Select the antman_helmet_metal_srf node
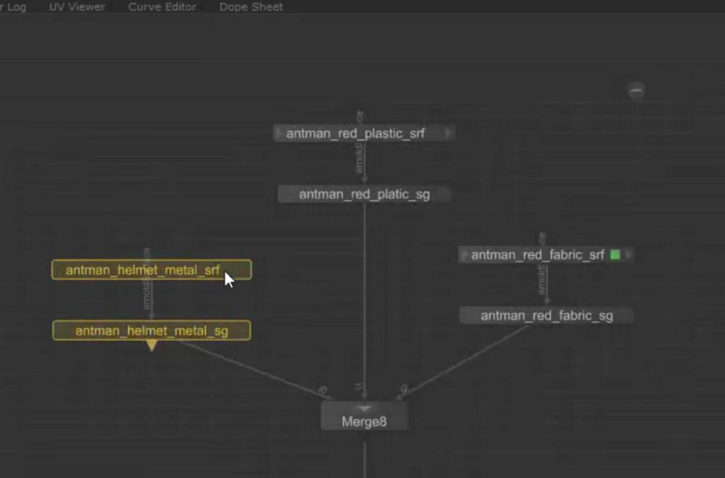 pos(142,269)
